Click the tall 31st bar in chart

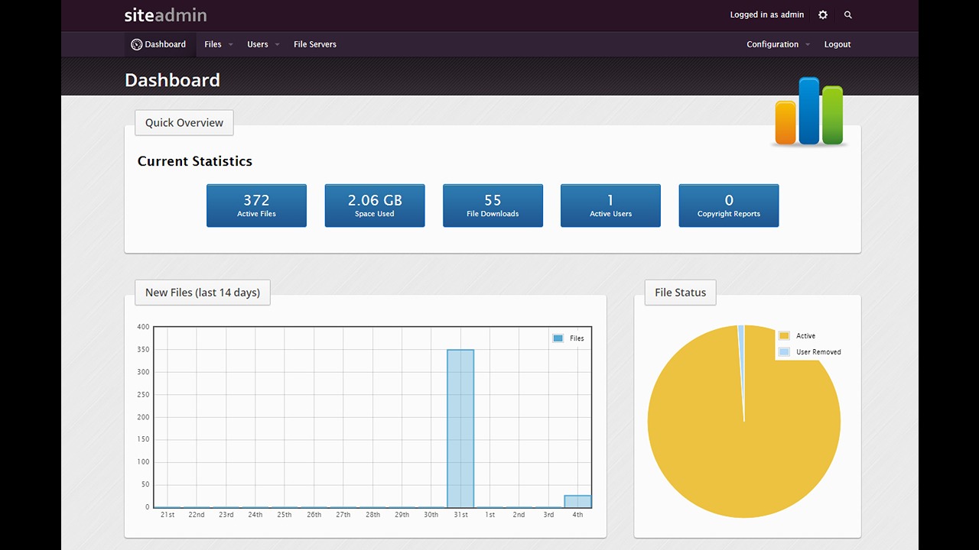(x=460, y=428)
